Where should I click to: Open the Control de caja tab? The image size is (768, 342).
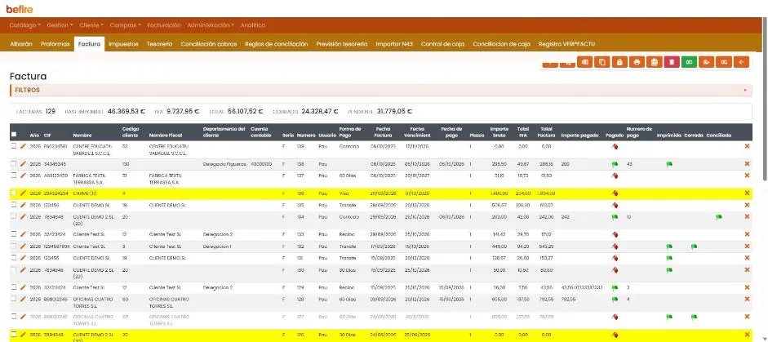[443, 44]
